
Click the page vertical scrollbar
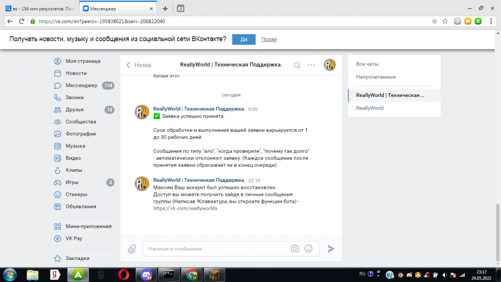[x=497, y=232]
